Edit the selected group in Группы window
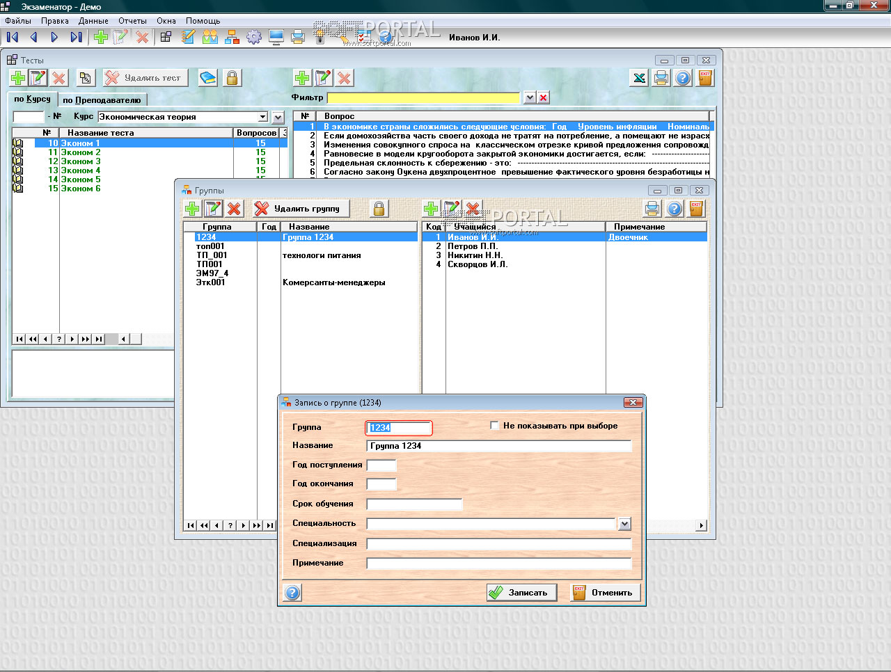This screenshot has width=891, height=672. click(x=214, y=208)
